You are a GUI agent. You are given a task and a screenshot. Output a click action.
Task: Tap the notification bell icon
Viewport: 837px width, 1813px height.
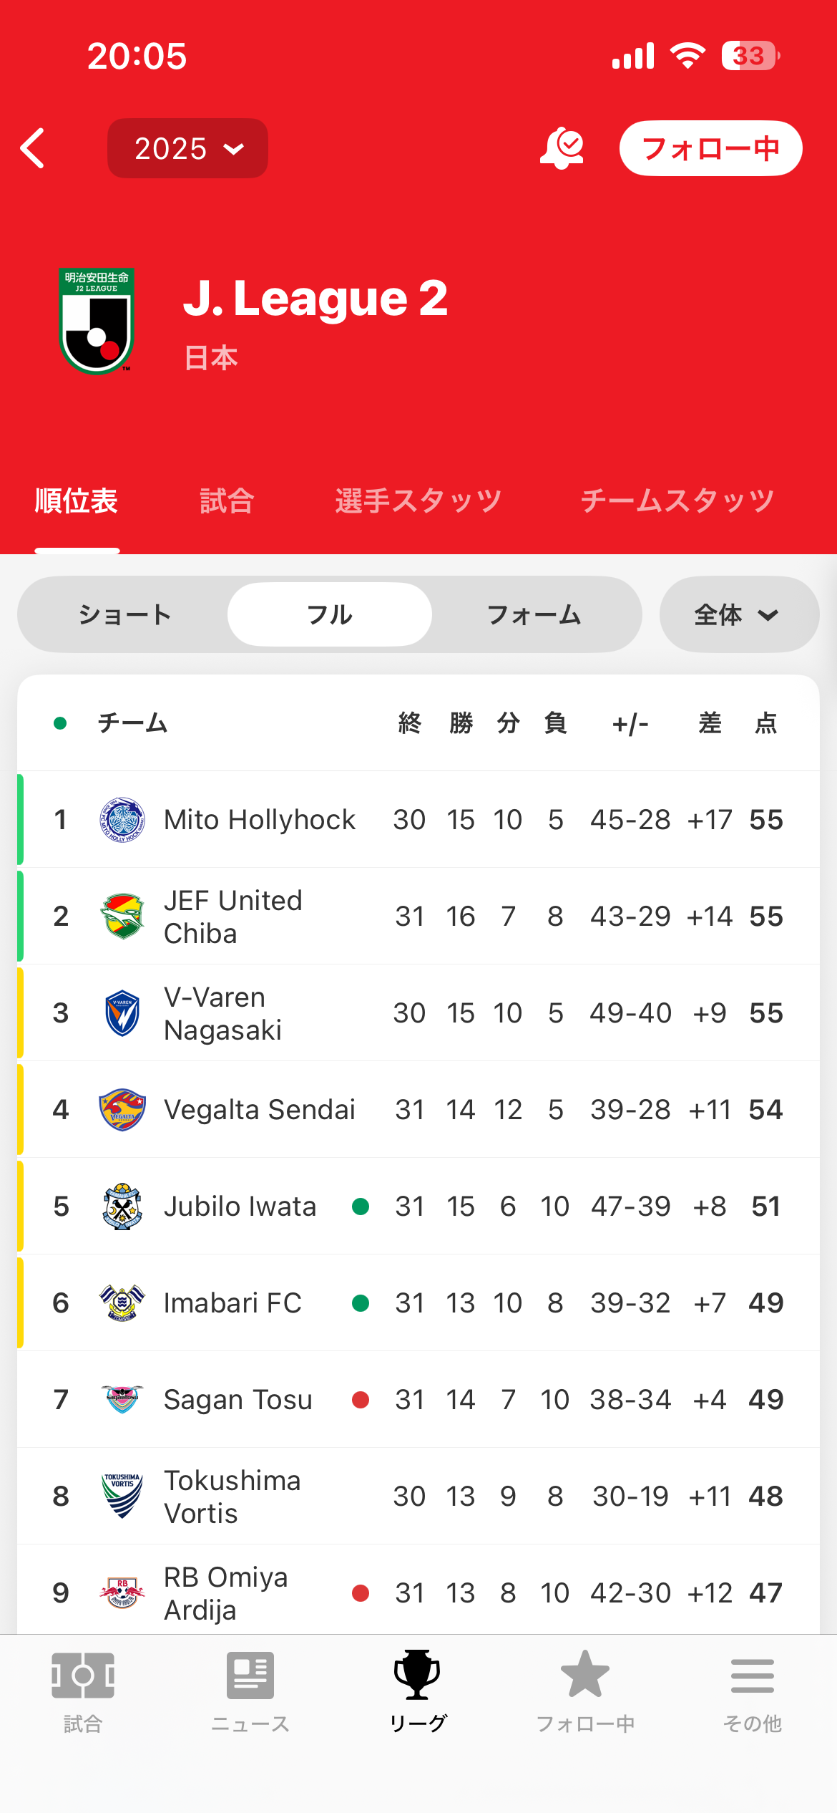pyautogui.click(x=562, y=148)
